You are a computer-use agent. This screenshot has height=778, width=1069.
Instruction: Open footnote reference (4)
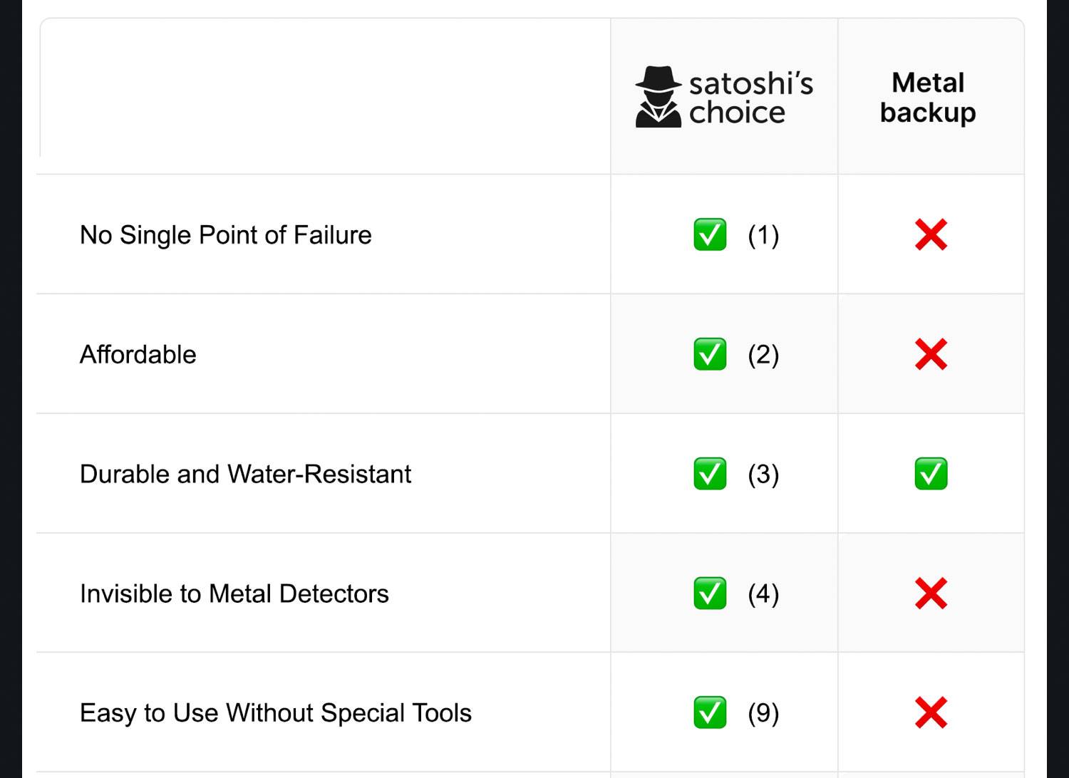(x=763, y=594)
